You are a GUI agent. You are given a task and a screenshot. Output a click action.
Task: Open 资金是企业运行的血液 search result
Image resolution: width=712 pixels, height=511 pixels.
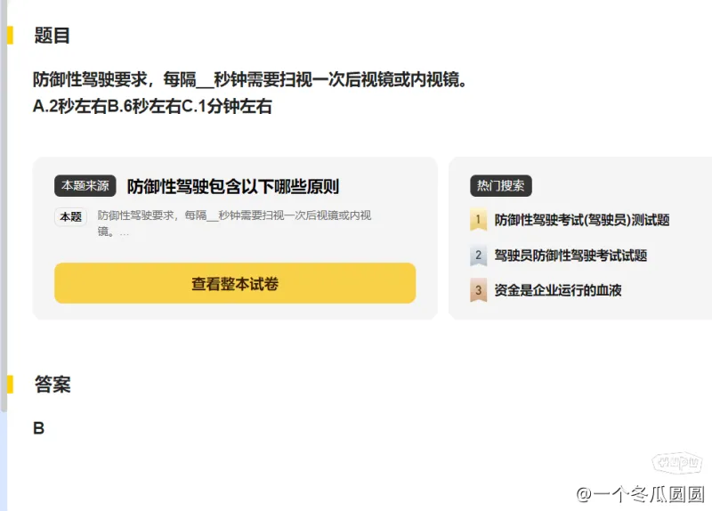point(558,290)
